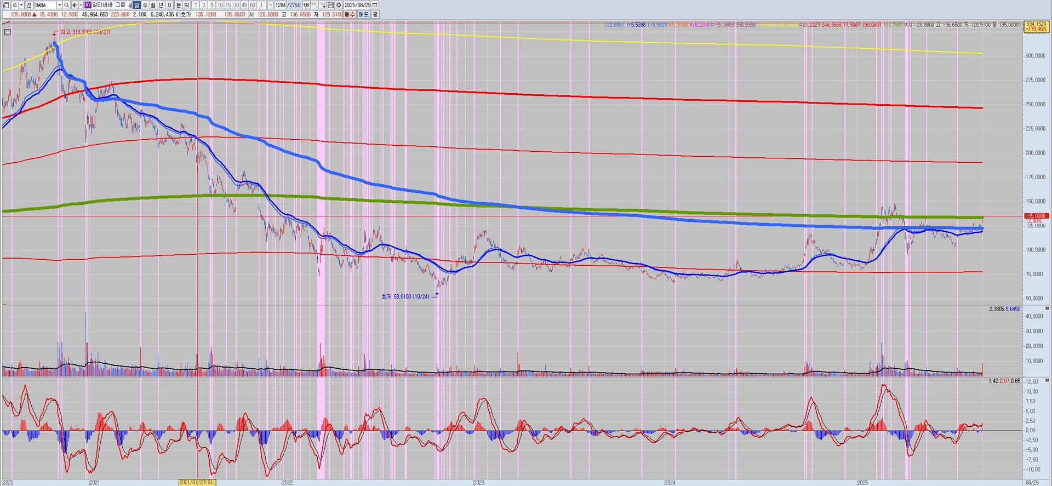Choose the 60 interval button
This screenshot has width=1052, height=486.
253,5
